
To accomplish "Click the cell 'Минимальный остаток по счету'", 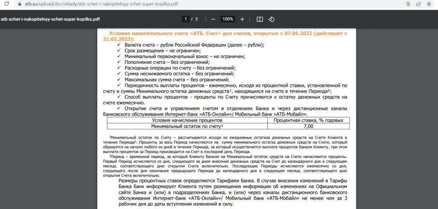I will (x=187, y=126).
